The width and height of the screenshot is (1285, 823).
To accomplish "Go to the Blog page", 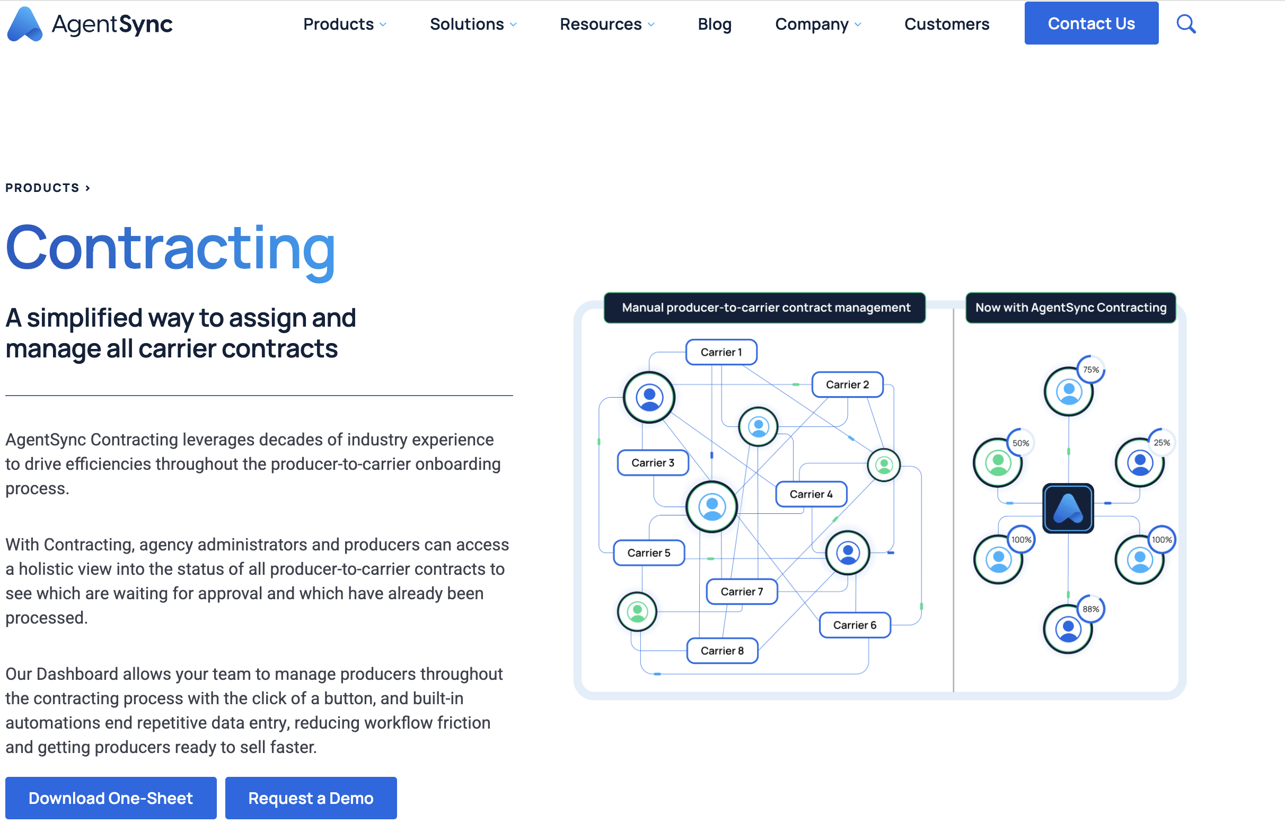I will click(x=714, y=24).
